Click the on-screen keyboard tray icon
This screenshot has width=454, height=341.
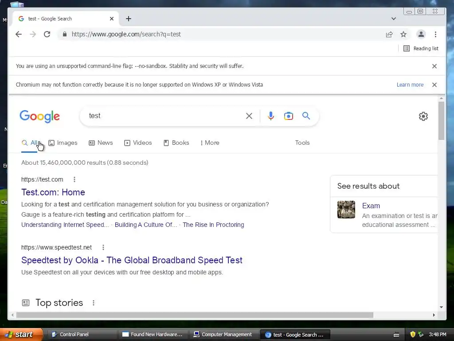pyautogui.click(x=396, y=335)
